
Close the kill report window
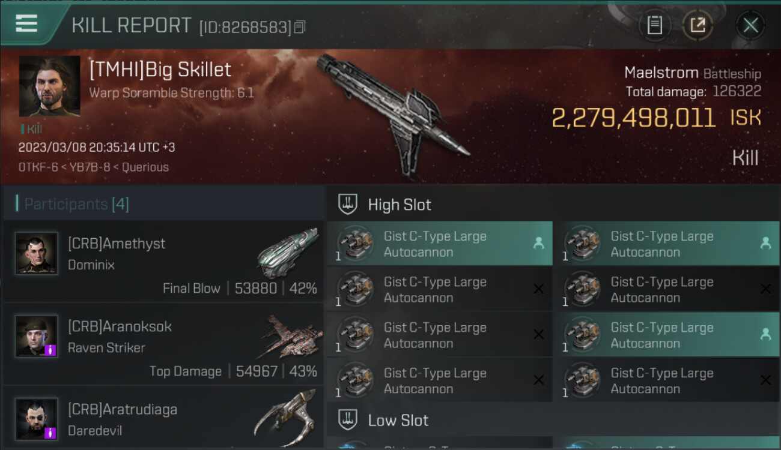[x=750, y=25]
